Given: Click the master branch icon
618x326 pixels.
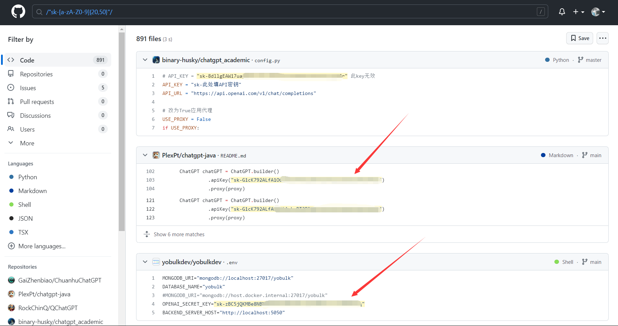Looking at the screenshot, I should click(x=581, y=60).
